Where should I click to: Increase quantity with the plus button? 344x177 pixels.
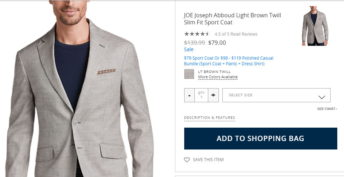(213, 95)
